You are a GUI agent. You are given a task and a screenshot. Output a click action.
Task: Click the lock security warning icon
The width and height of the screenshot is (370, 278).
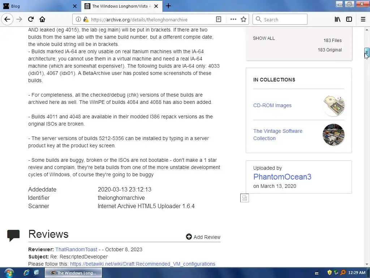coord(86,20)
